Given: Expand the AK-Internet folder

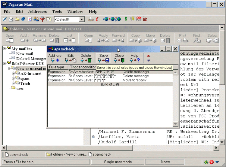Looking at the screenshot, I should [x=13, y=73].
